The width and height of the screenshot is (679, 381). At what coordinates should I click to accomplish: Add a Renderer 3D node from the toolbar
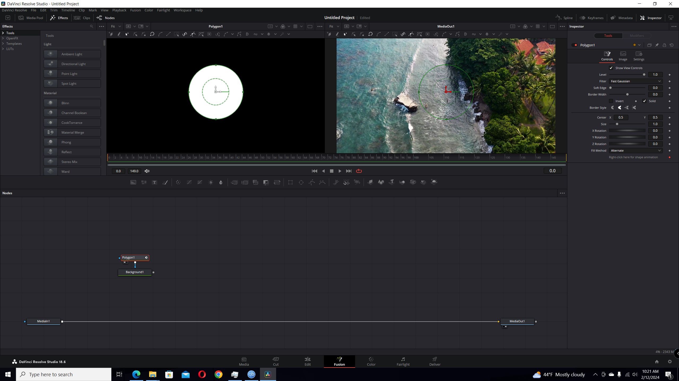434,182
